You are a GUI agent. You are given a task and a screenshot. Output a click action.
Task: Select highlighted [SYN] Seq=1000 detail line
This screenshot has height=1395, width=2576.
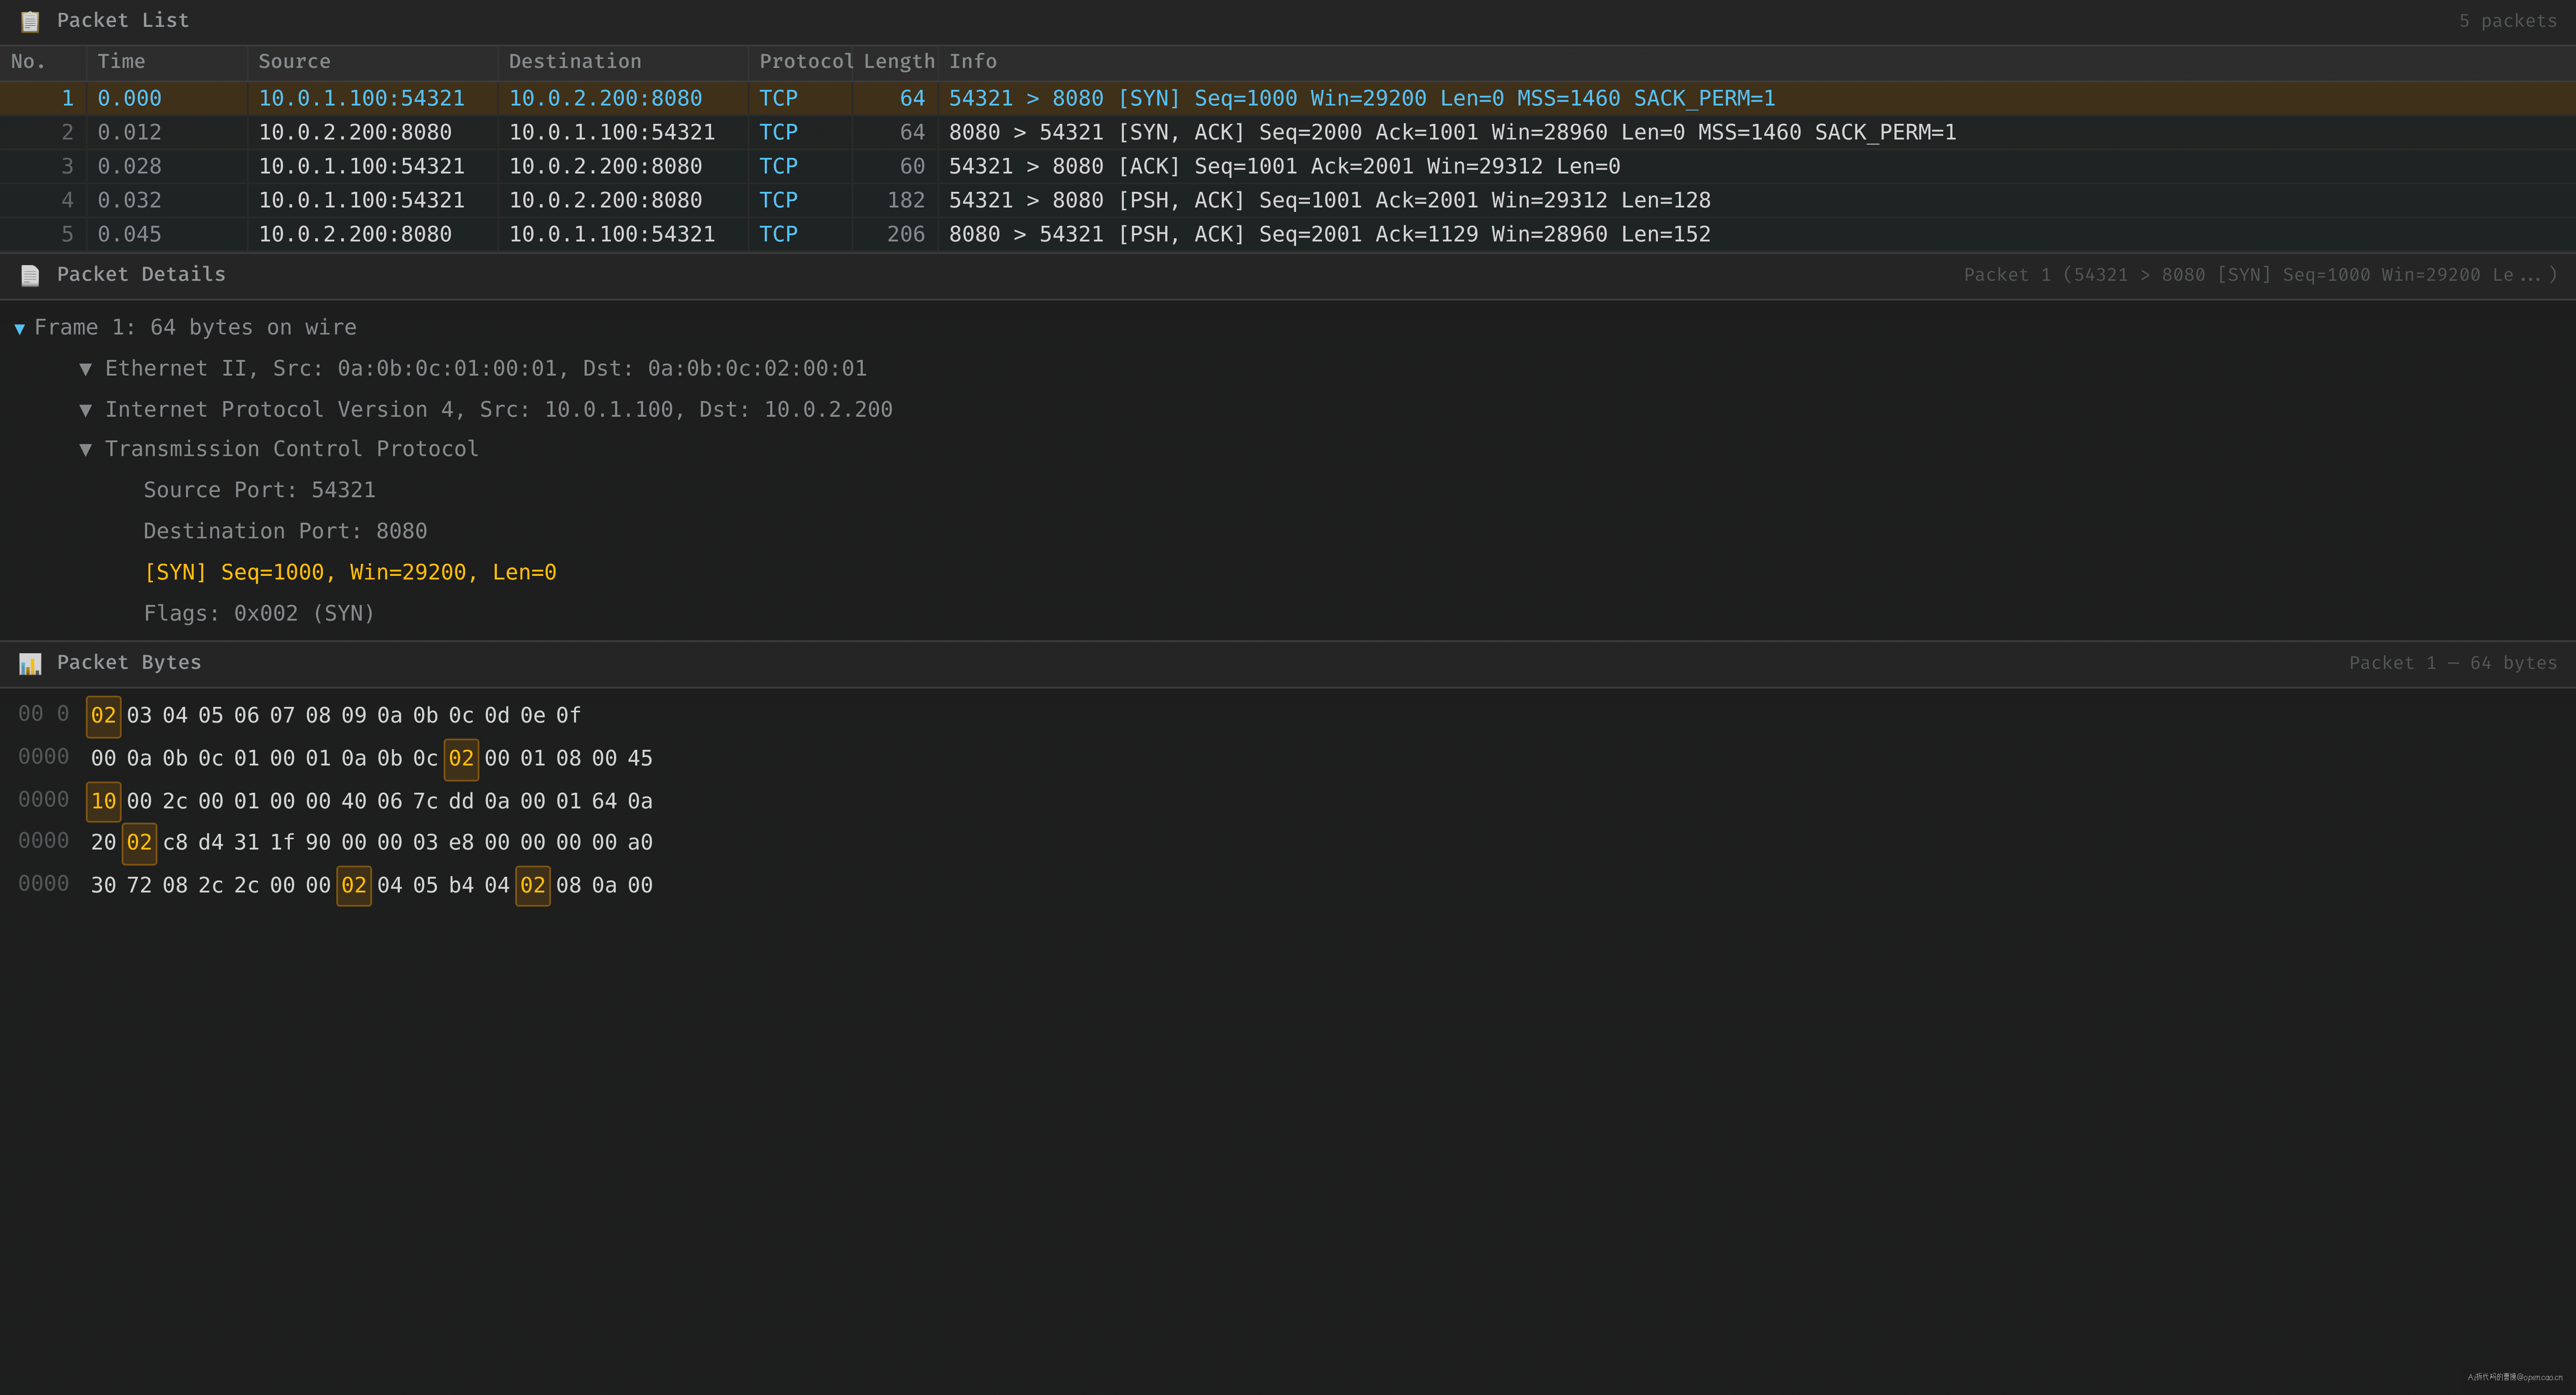[350, 572]
